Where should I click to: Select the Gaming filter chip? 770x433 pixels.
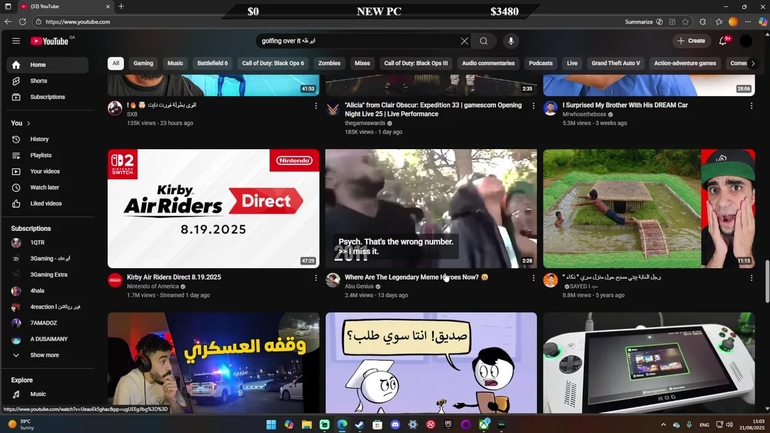(x=143, y=63)
